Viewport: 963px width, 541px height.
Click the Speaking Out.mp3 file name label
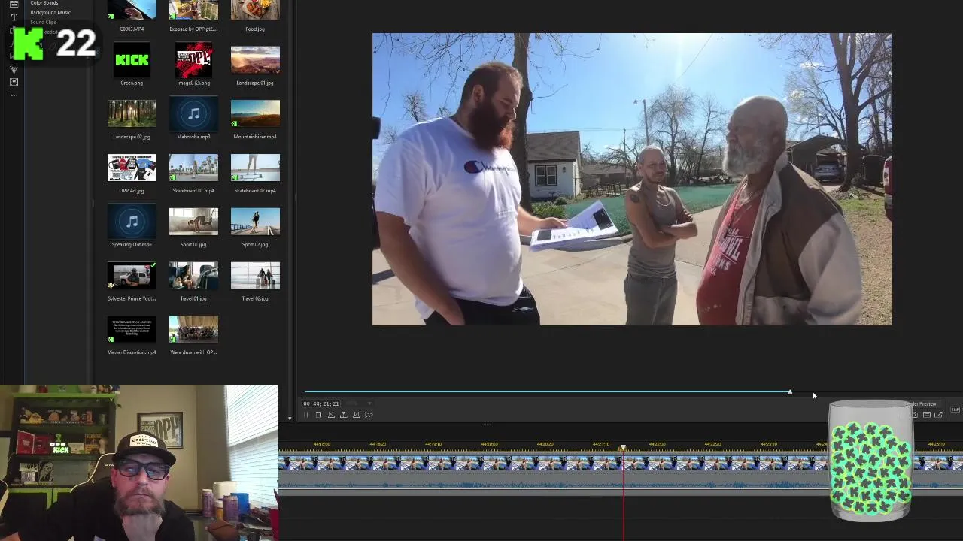pos(132,245)
